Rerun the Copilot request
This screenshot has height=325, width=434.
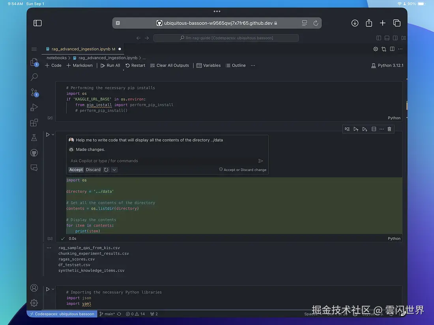coord(106,170)
